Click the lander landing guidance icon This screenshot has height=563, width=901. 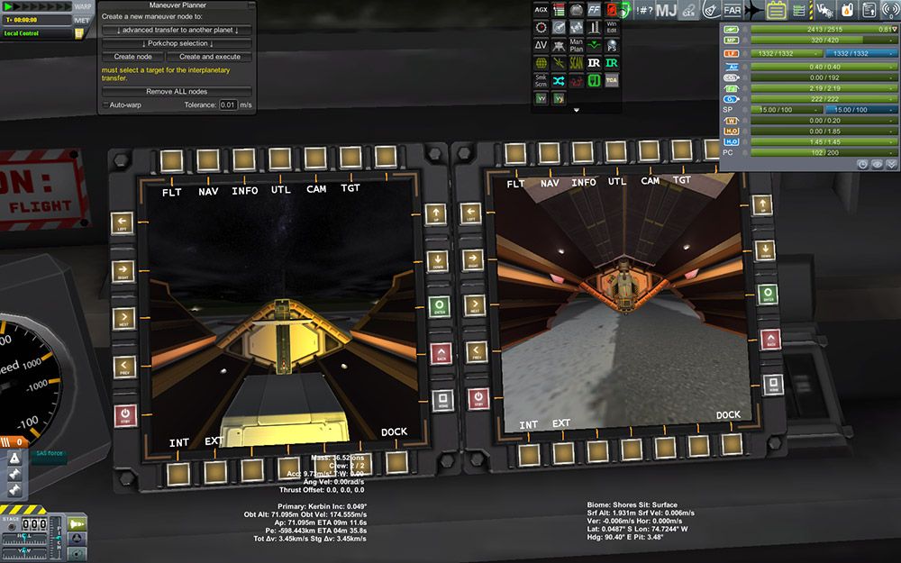(559, 45)
